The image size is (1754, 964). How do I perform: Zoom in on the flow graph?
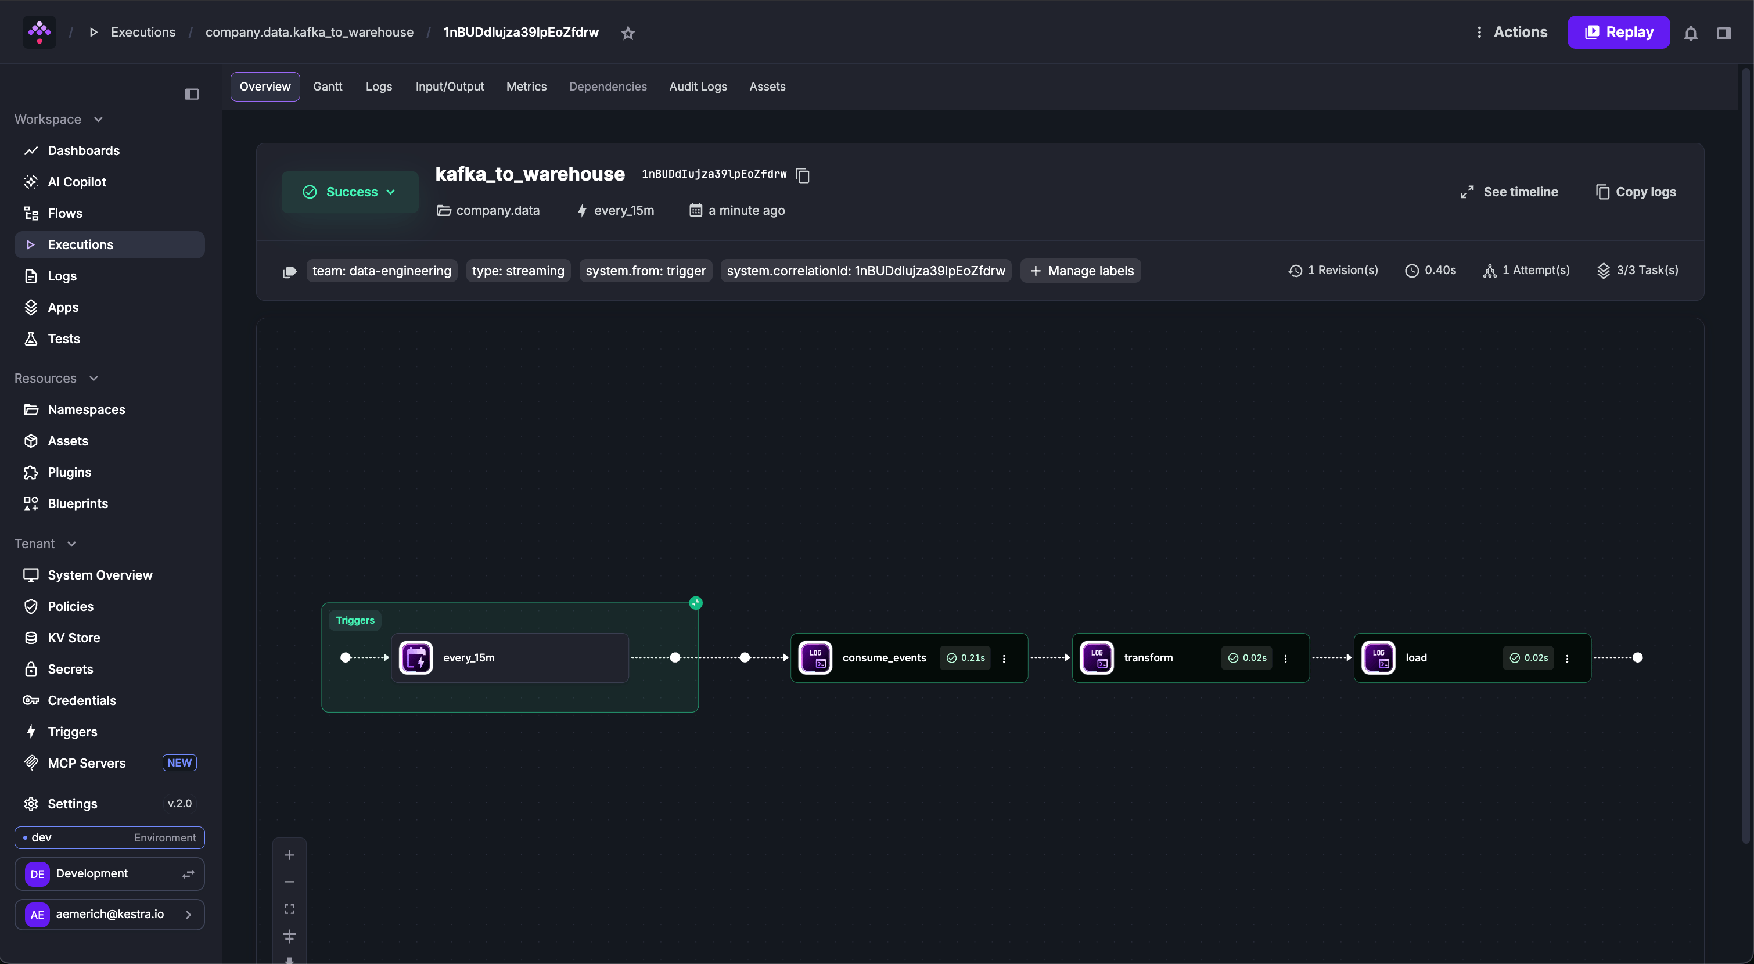tap(289, 855)
